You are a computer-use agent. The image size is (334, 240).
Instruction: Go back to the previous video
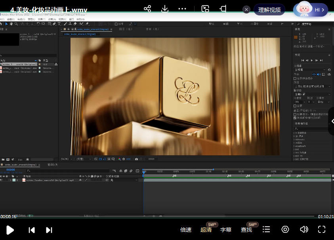click(x=32, y=230)
